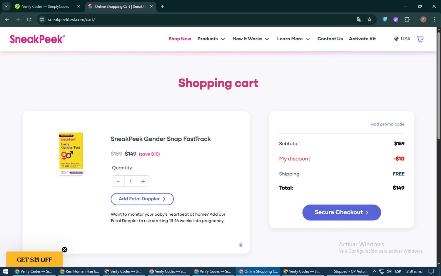The height and width of the screenshot is (276, 441).
Task: Click the SneakPeek logo
Action: (x=37, y=39)
